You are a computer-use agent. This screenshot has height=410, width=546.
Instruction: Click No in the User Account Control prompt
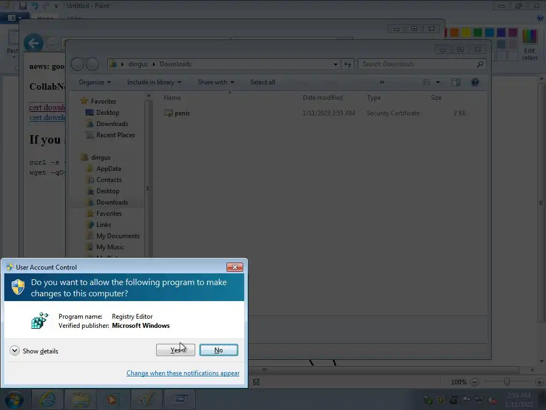[x=219, y=350]
